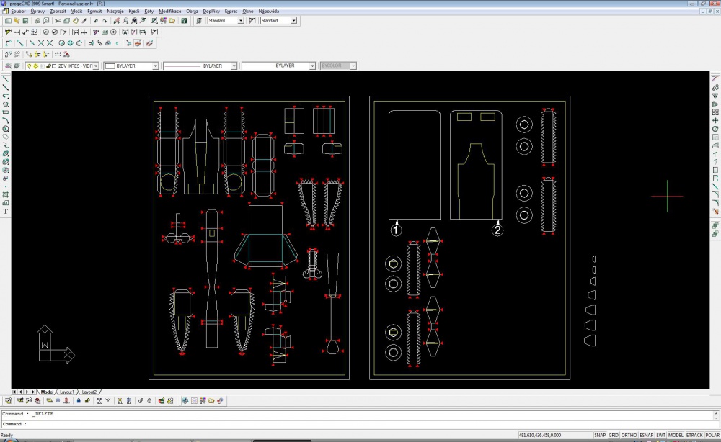Toggle POLAR tracking in status bar
Image resolution: width=721 pixels, height=442 pixels.
coord(712,435)
